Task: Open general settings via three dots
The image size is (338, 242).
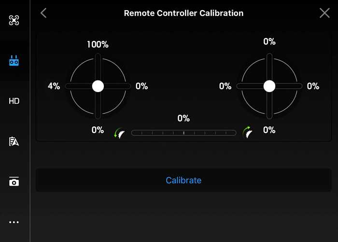Action: 14,222
